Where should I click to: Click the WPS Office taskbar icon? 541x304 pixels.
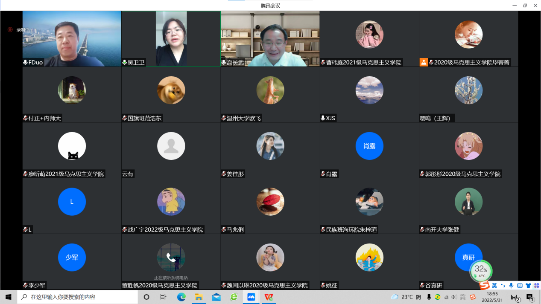[269, 297]
